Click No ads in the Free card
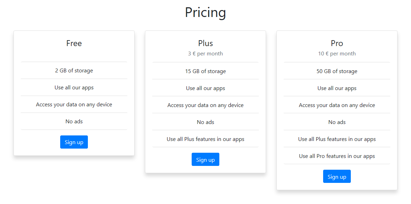 tap(74, 122)
